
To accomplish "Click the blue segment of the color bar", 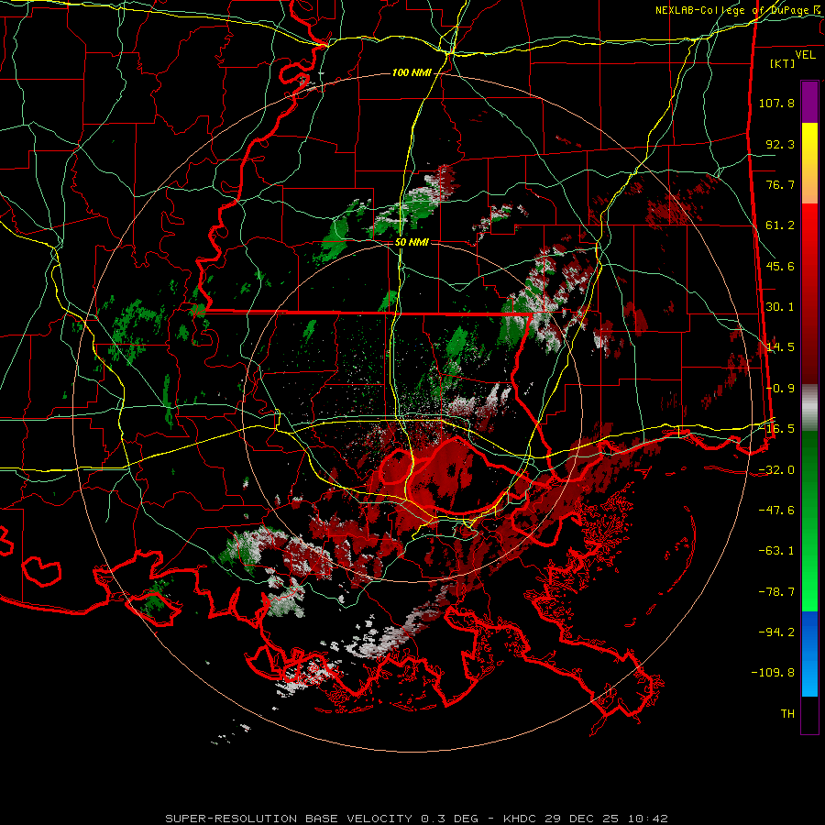I will point(809,654).
